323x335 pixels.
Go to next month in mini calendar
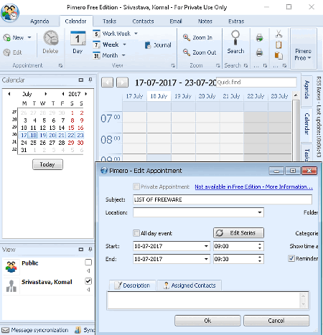coord(46,94)
